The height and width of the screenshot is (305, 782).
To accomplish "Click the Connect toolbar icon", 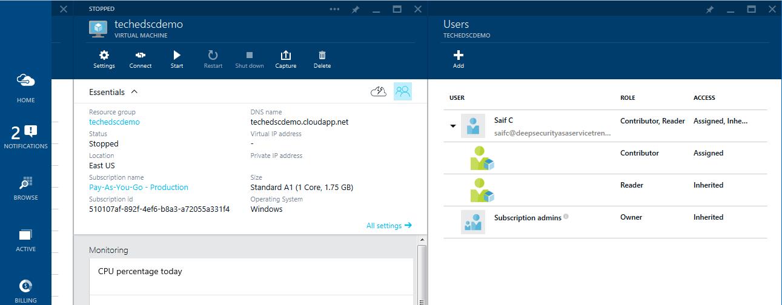I will click(141, 59).
